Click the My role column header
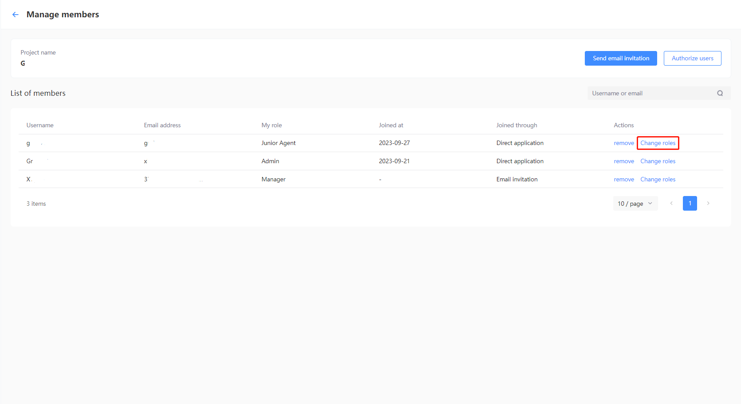 pyautogui.click(x=272, y=126)
